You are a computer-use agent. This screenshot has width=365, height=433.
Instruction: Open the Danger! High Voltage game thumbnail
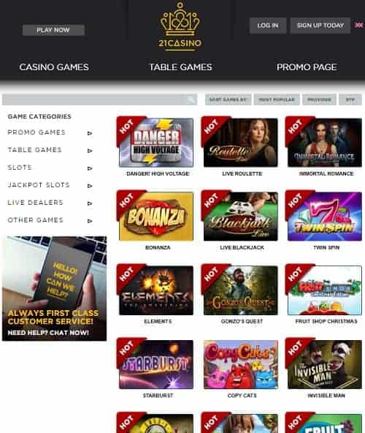(x=156, y=143)
